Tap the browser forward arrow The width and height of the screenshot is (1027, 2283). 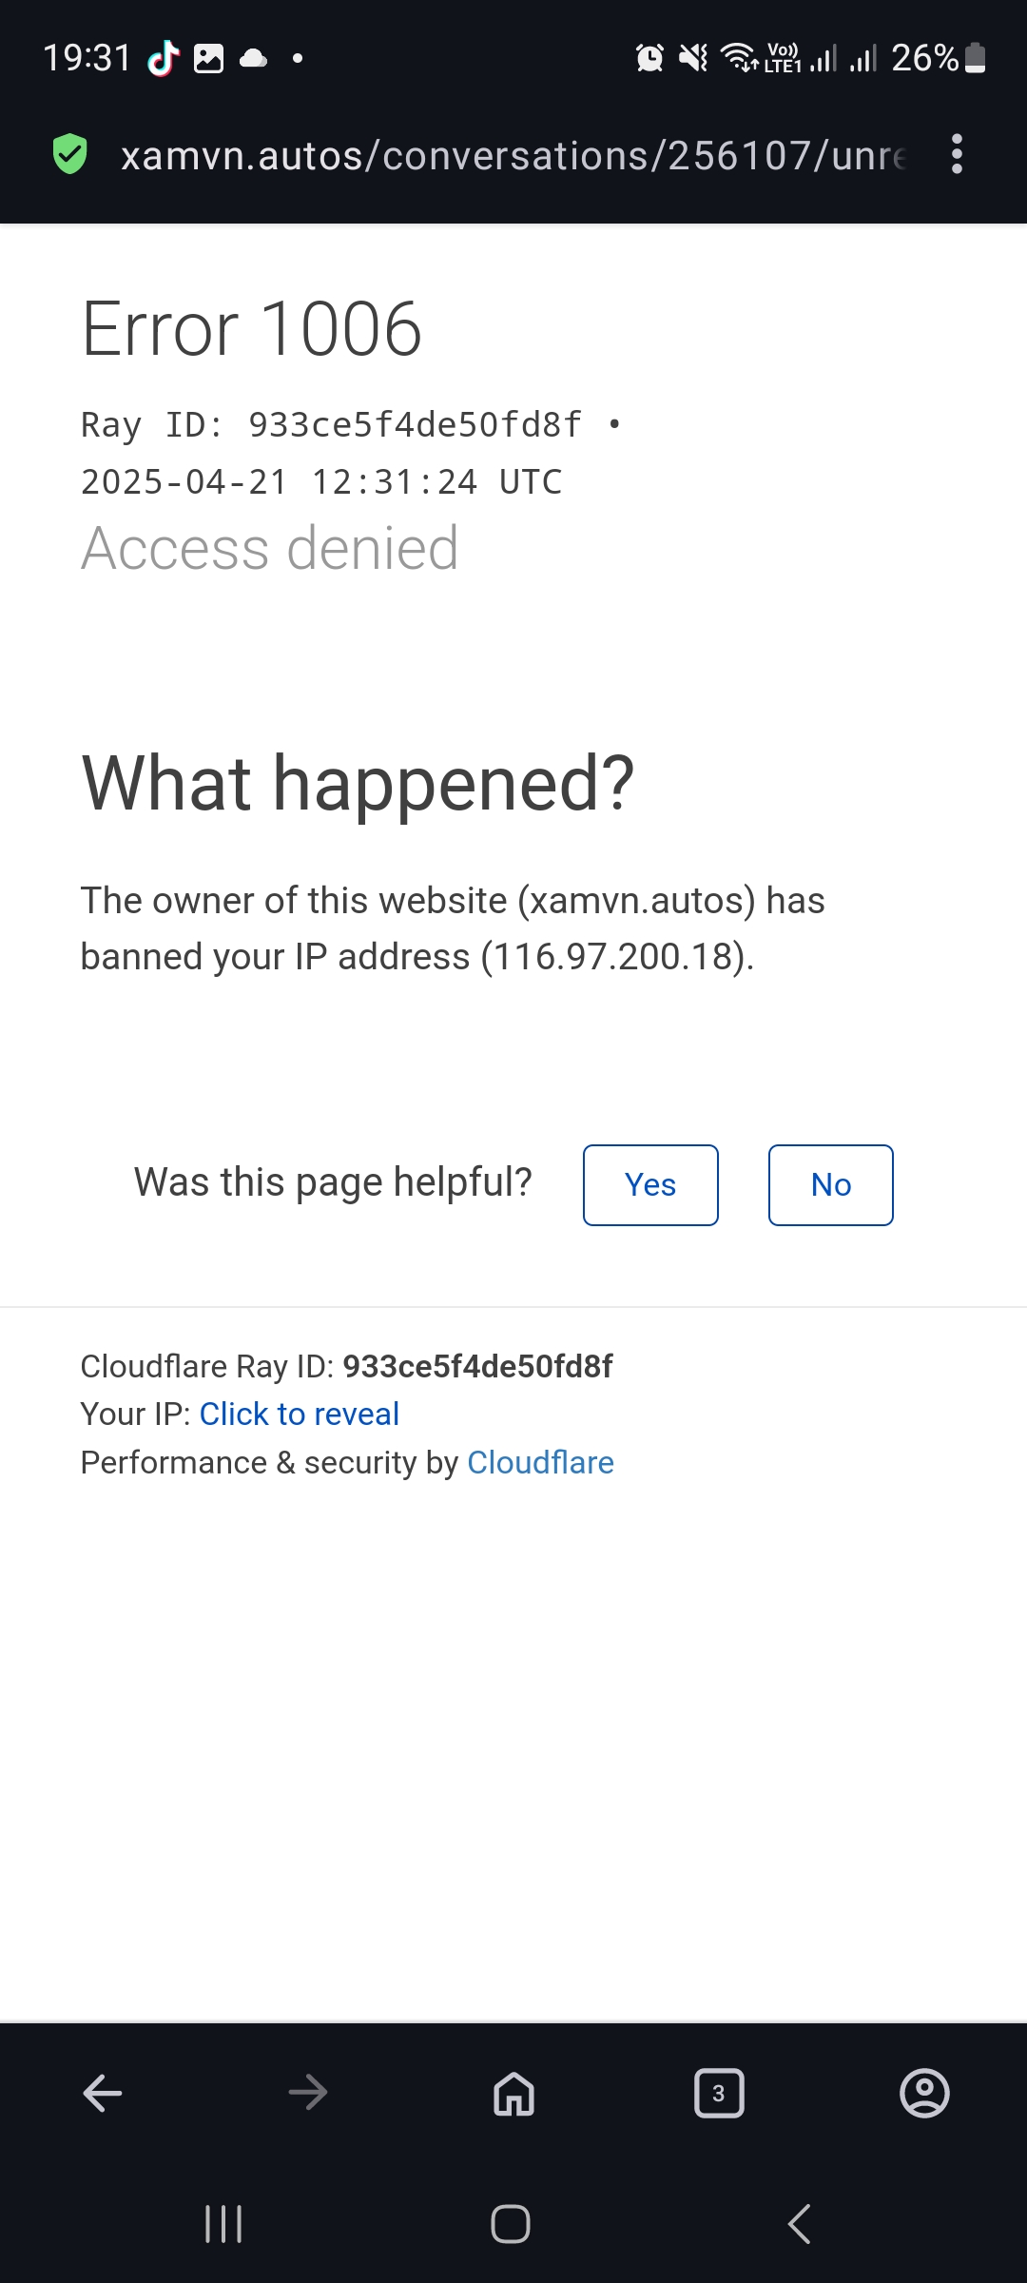(x=308, y=2093)
